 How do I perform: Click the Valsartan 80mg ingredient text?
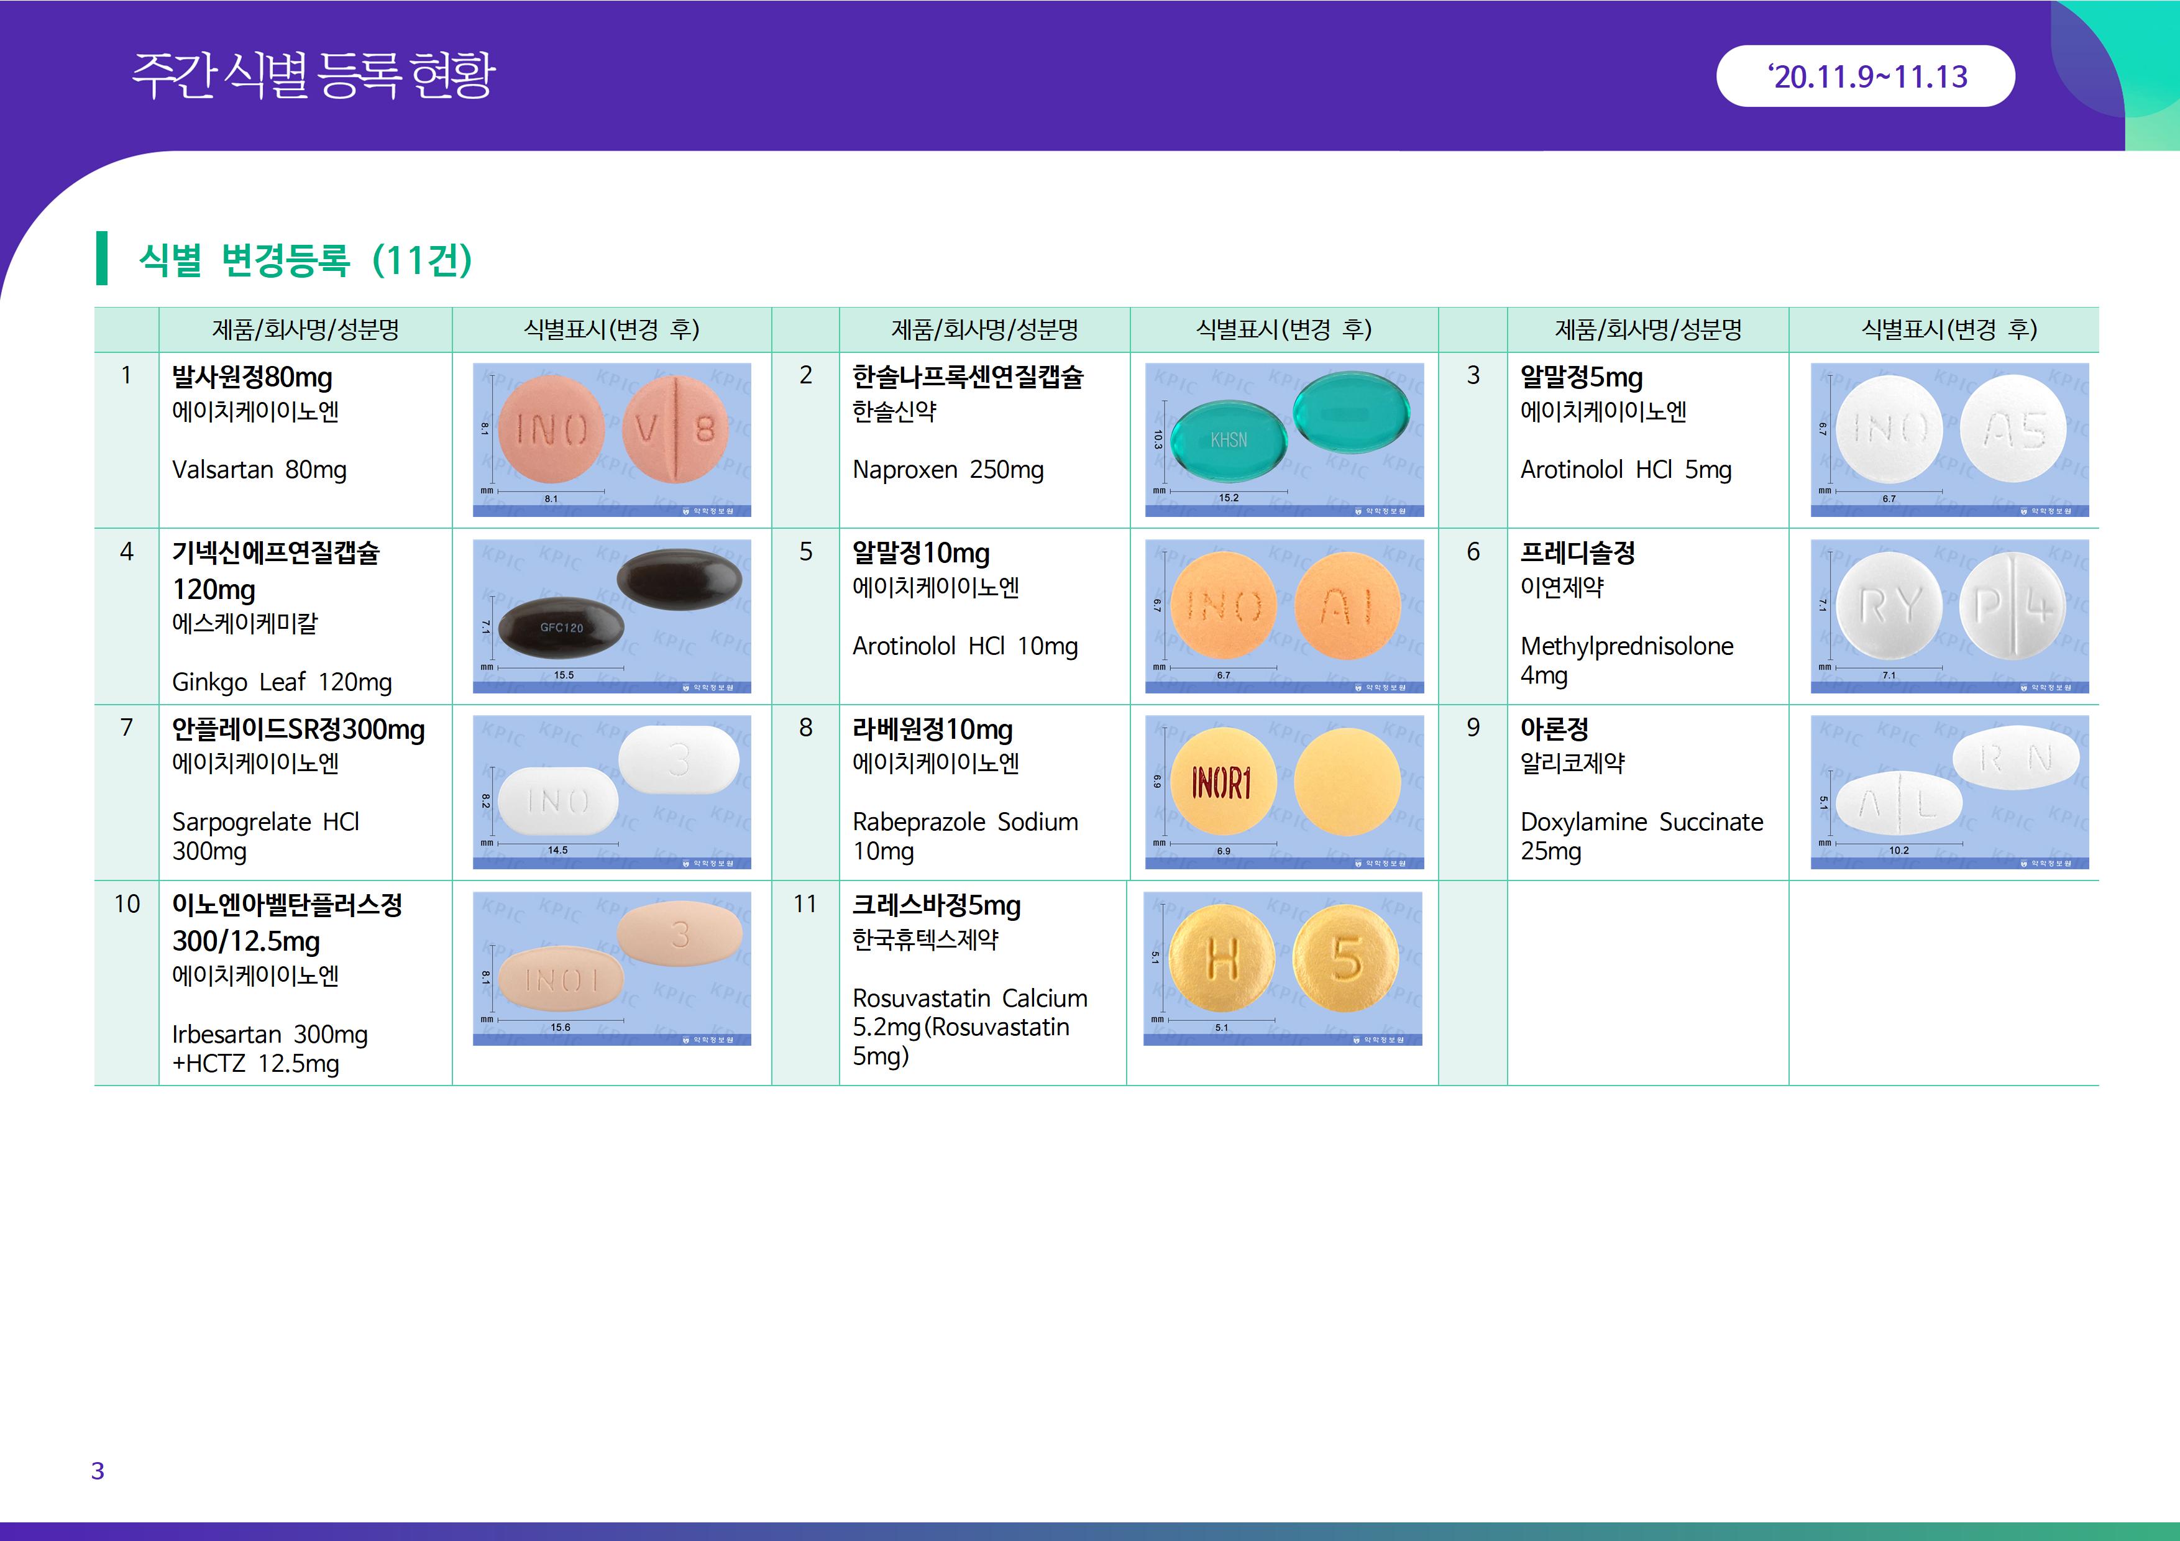point(259,470)
